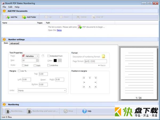Click the Add File toolbar icon
The height and width of the screenshot is (120, 160).
[x=8, y=17]
